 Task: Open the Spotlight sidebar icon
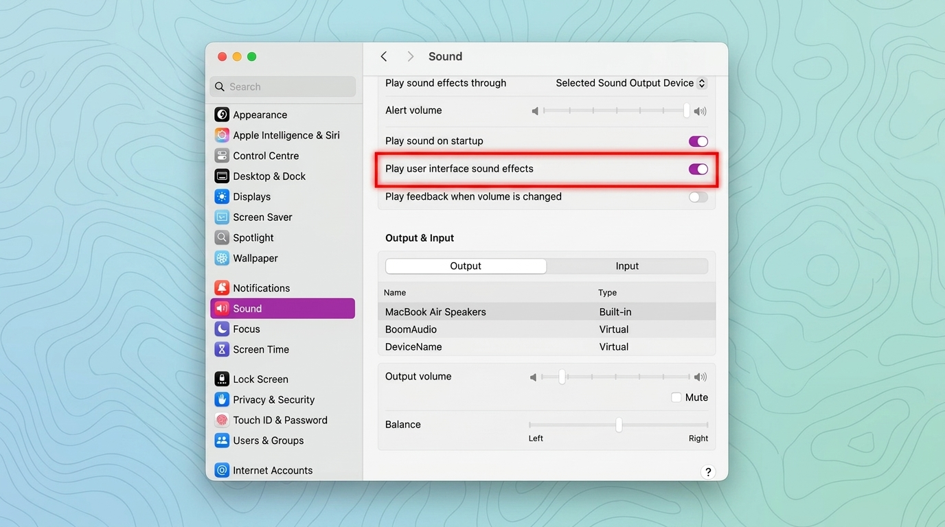pyautogui.click(x=222, y=237)
